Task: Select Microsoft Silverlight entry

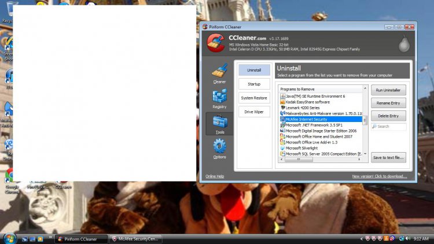Action: coord(321,148)
